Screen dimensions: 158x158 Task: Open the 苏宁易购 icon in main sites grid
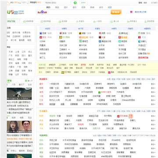pyautogui.click(x=61, y=37)
